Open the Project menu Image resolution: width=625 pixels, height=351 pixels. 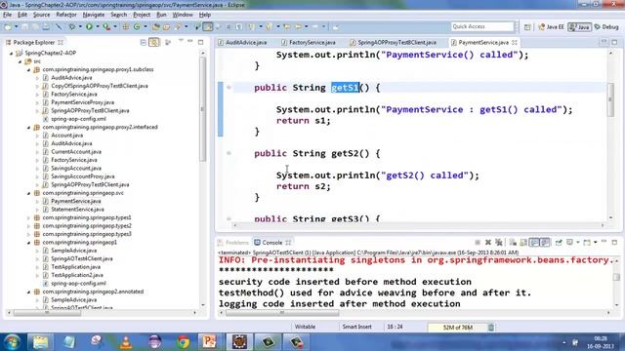pos(142,15)
